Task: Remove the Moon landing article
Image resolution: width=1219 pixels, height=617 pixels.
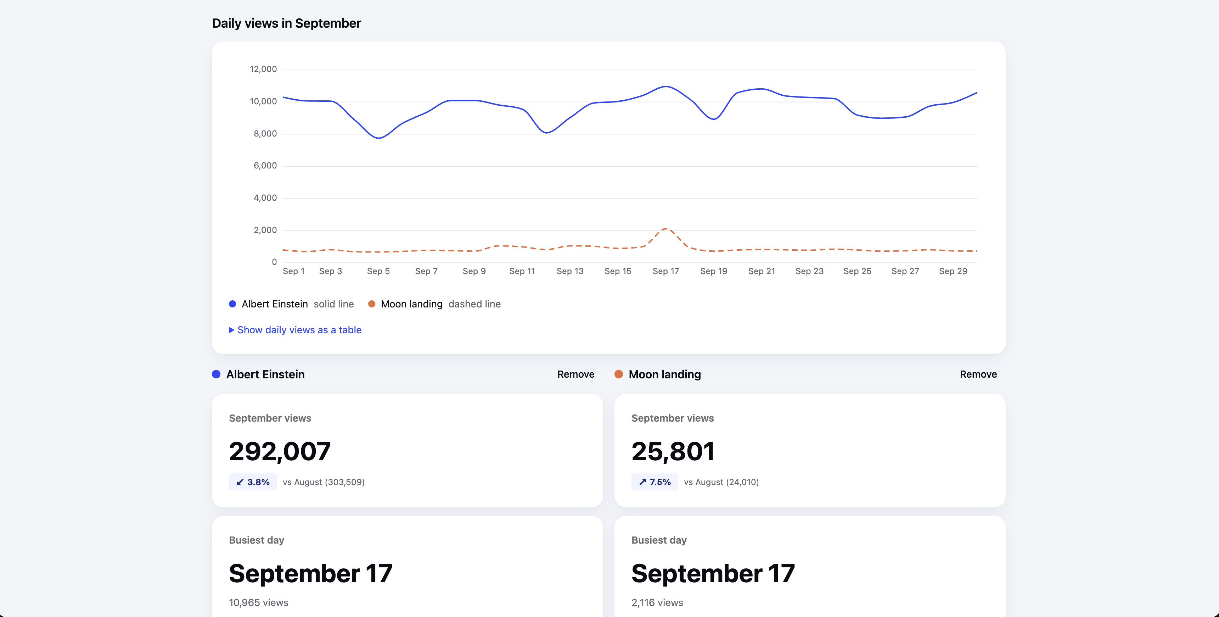Action: click(x=978, y=374)
